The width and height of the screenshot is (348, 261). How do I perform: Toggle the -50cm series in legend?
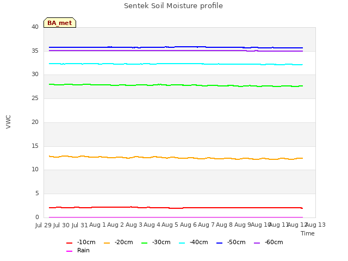[231, 242]
